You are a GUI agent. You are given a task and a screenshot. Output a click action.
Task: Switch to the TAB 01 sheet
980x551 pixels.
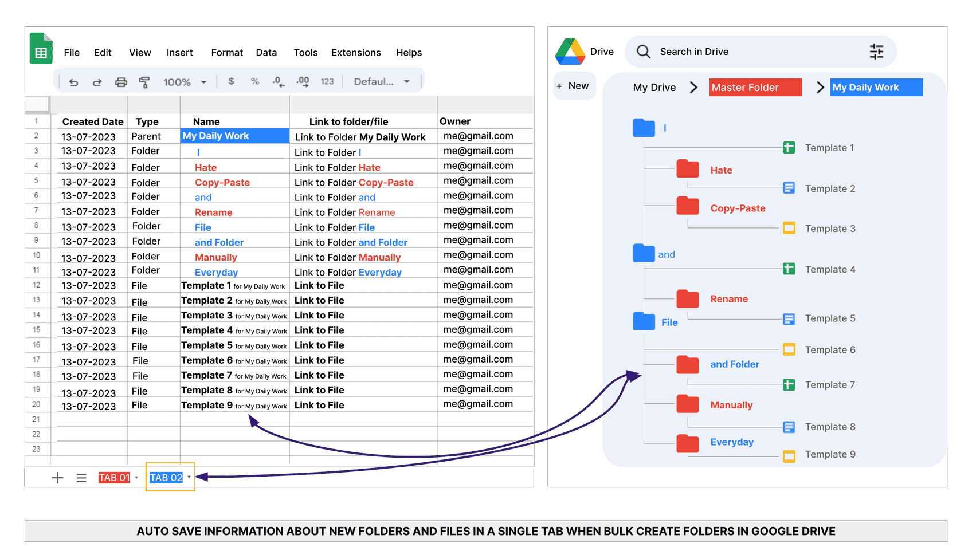(x=114, y=477)
